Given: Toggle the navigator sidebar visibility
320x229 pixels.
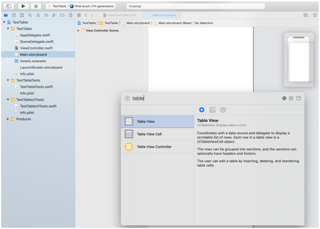Looking at the screenshot, I should click(x=9, y=6).
